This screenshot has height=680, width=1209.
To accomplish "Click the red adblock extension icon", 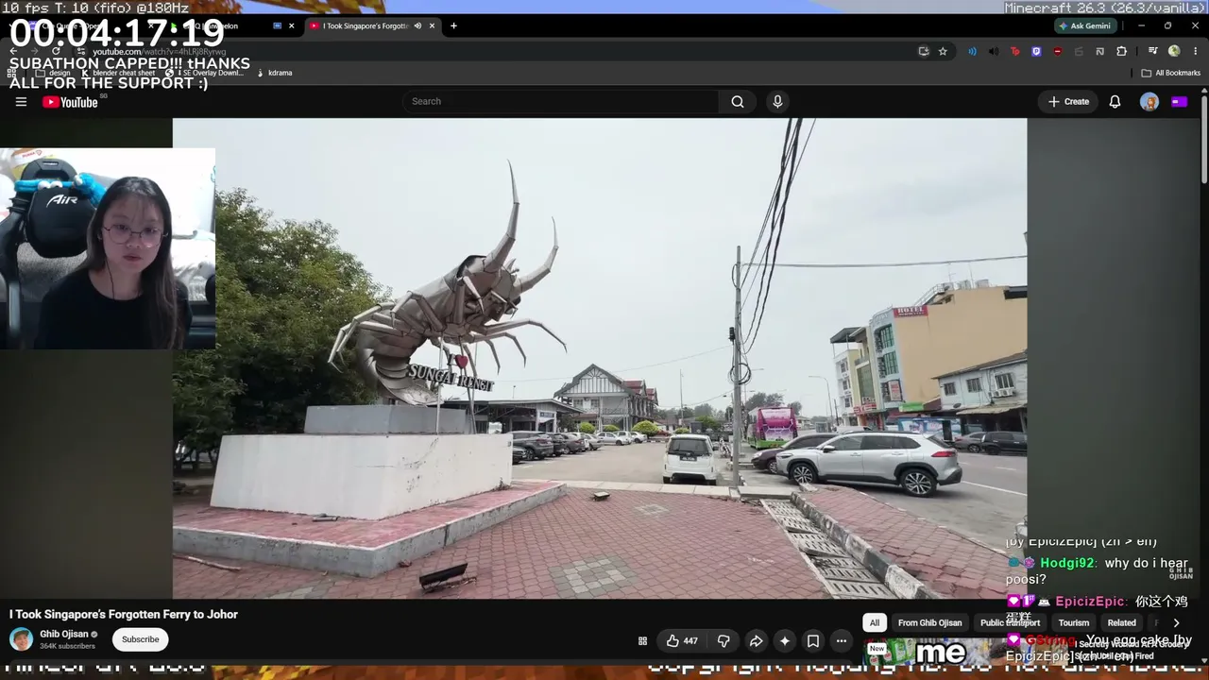I will click(x=1057, y=51).
